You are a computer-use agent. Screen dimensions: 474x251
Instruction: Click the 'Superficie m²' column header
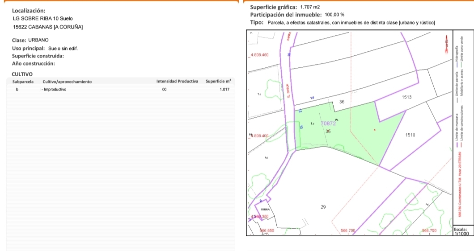(x=218, y=81)
